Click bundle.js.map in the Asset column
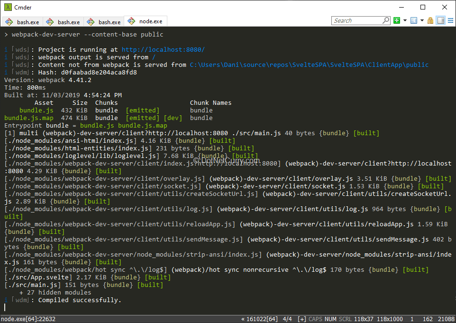 coord(29,118)
